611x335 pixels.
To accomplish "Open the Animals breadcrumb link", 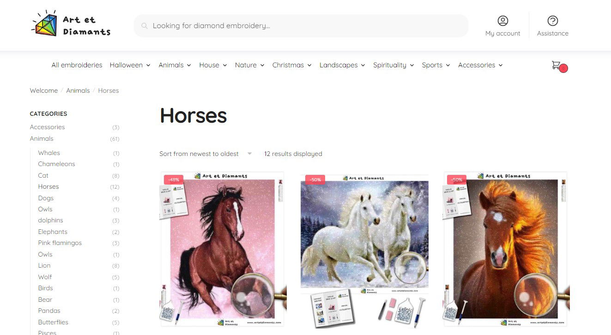I will point(78,90).
